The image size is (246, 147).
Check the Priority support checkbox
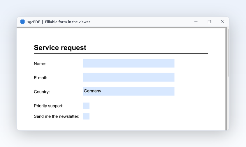coord(86,106)
